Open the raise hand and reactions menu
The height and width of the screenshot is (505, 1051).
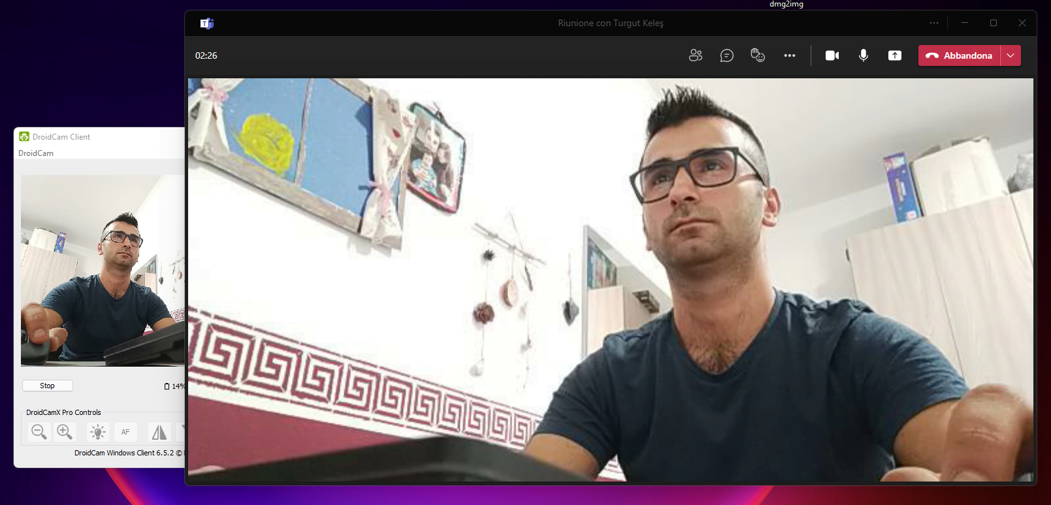(x=758, y=55)
